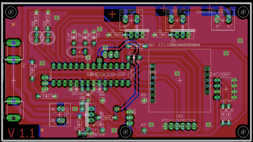Select the 24C08BP EEPROM label

(x=221, y=74)
